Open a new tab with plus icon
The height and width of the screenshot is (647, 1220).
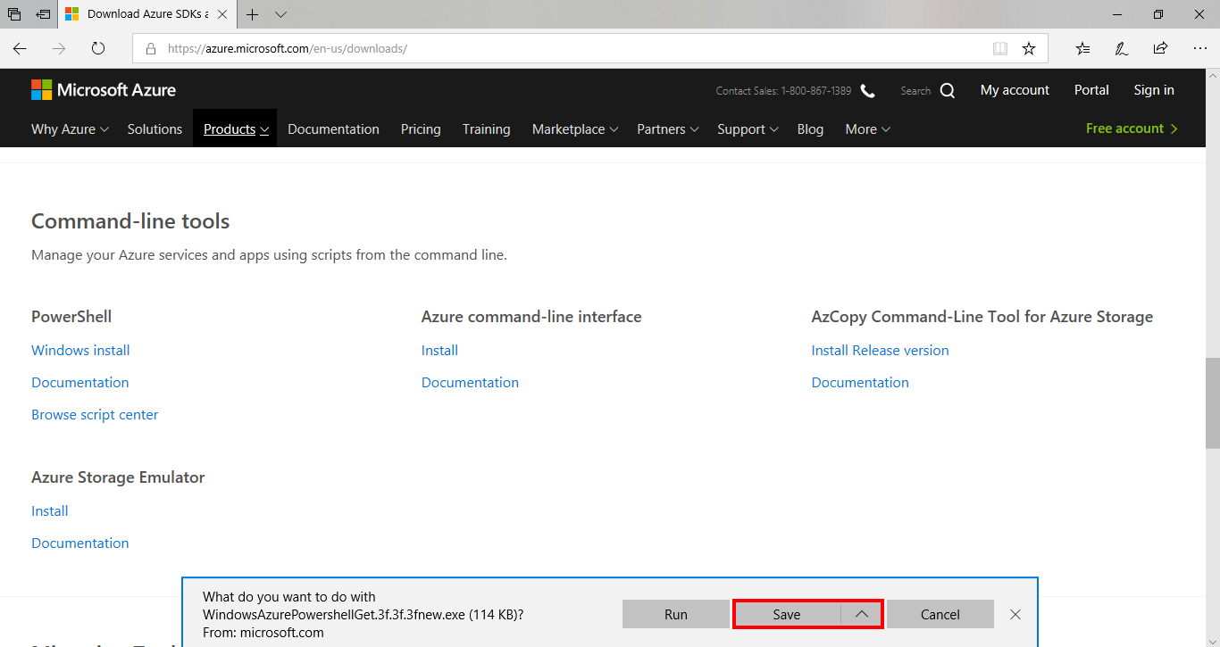[253, 14]
